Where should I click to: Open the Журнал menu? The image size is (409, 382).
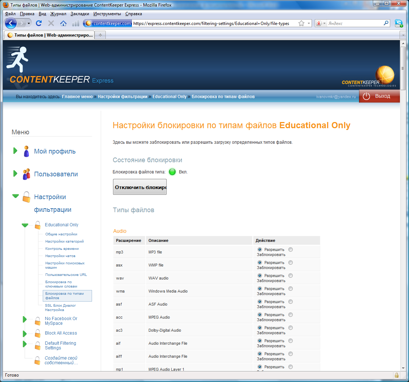[x=58, y=14]
